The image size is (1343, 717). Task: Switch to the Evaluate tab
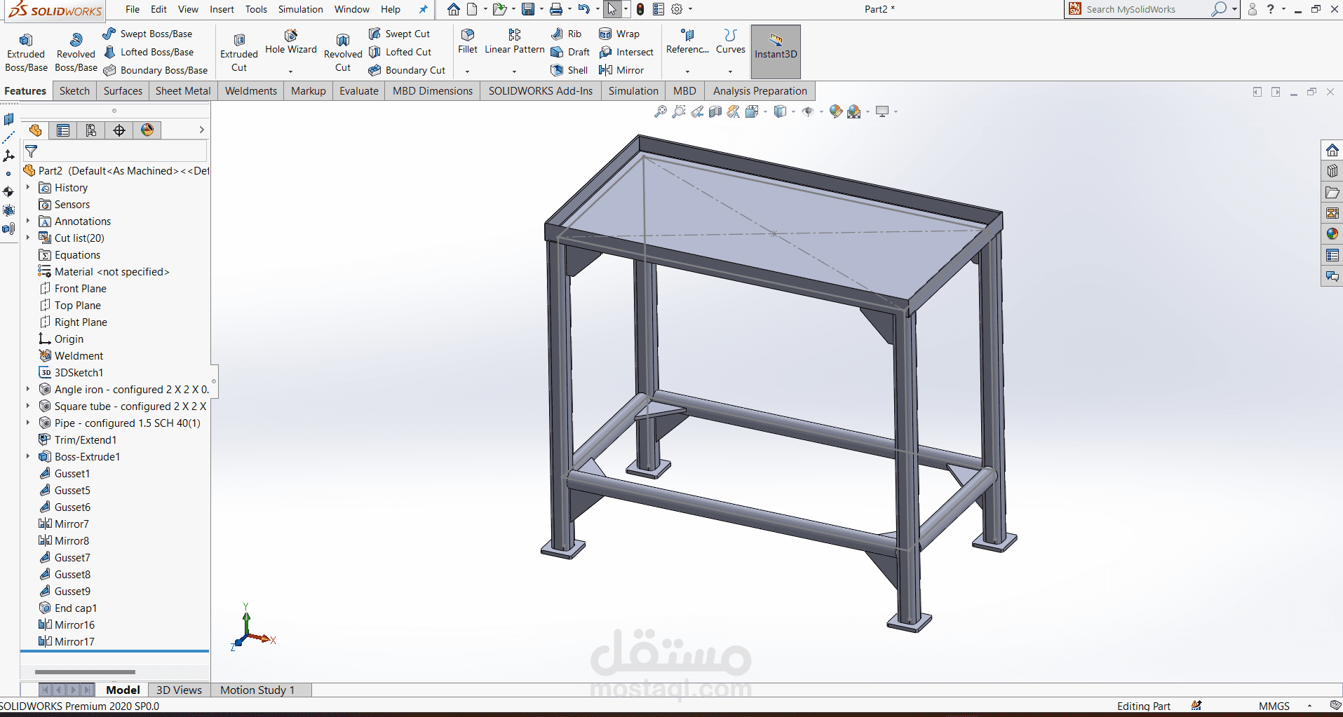point(359,91)
